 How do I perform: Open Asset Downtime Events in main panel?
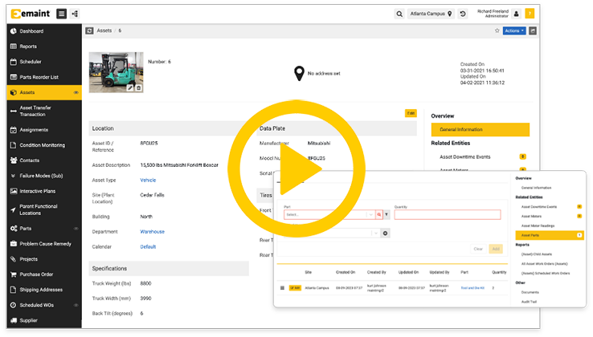[464, 156]
